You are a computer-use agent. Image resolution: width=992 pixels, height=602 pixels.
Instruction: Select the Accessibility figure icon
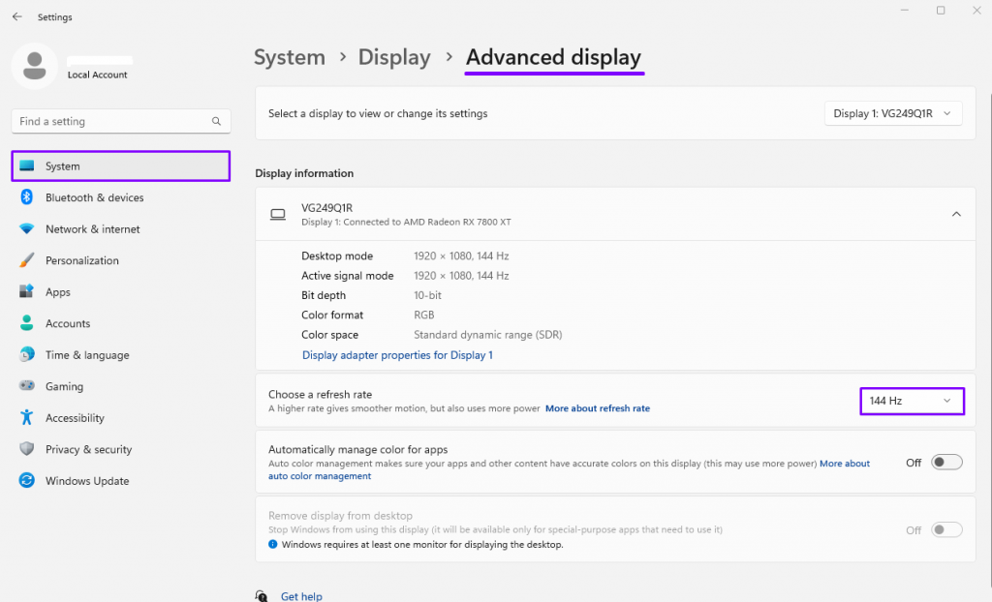pyautogui.click(x=27, y=418)
